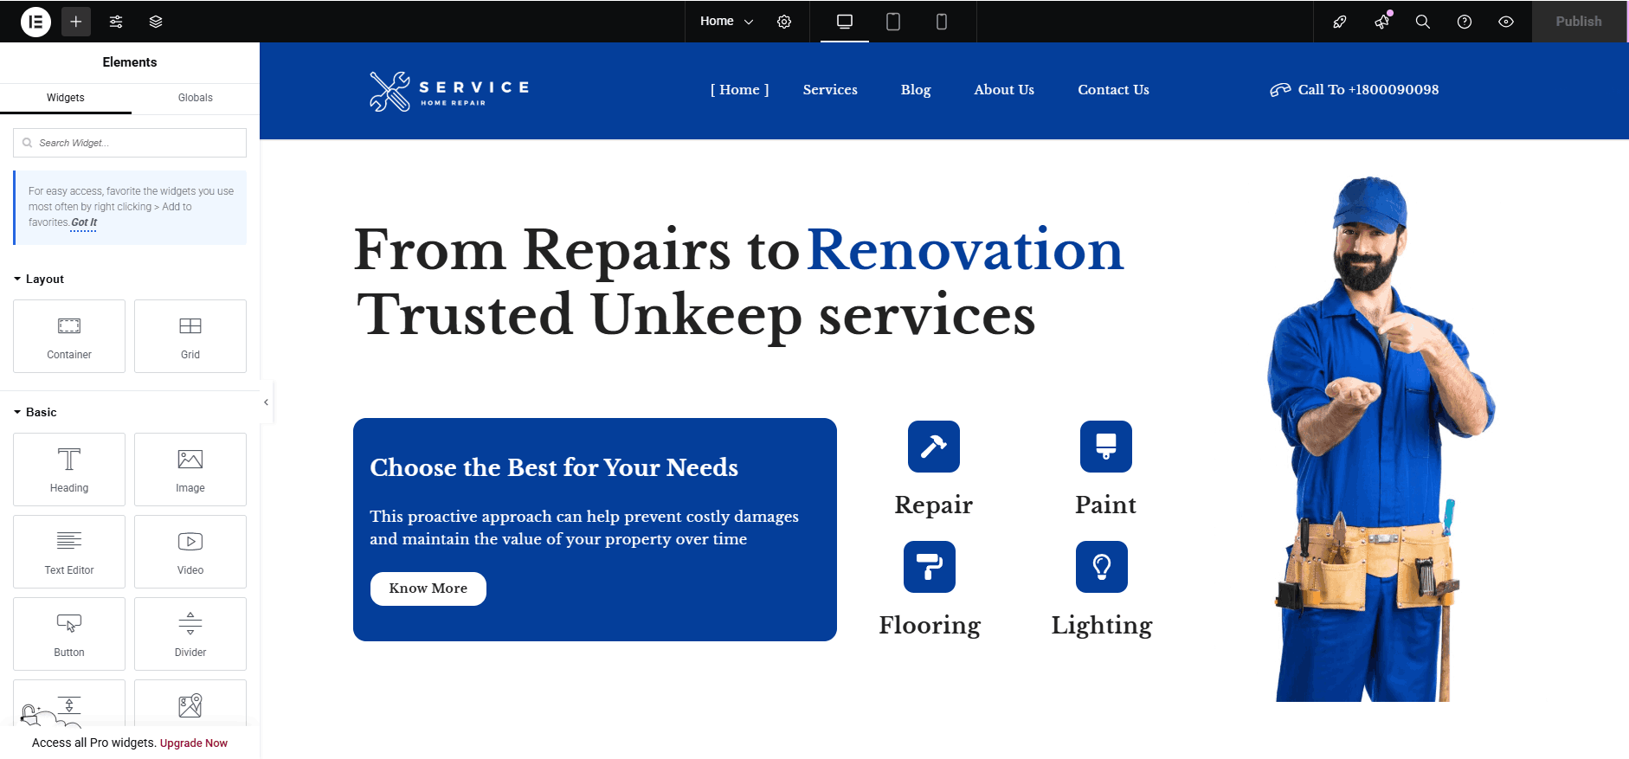Open the Finder search icon

point(1422,22)
